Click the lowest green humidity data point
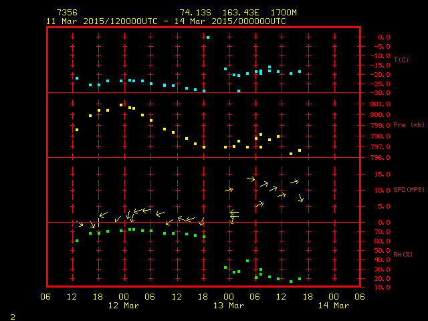428x321 pixels. point(291,282)
